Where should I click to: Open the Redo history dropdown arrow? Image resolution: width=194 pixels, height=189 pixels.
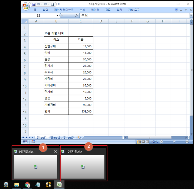pyautogui.click(x=48, y=4)
